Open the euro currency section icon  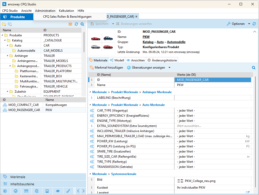5,191
